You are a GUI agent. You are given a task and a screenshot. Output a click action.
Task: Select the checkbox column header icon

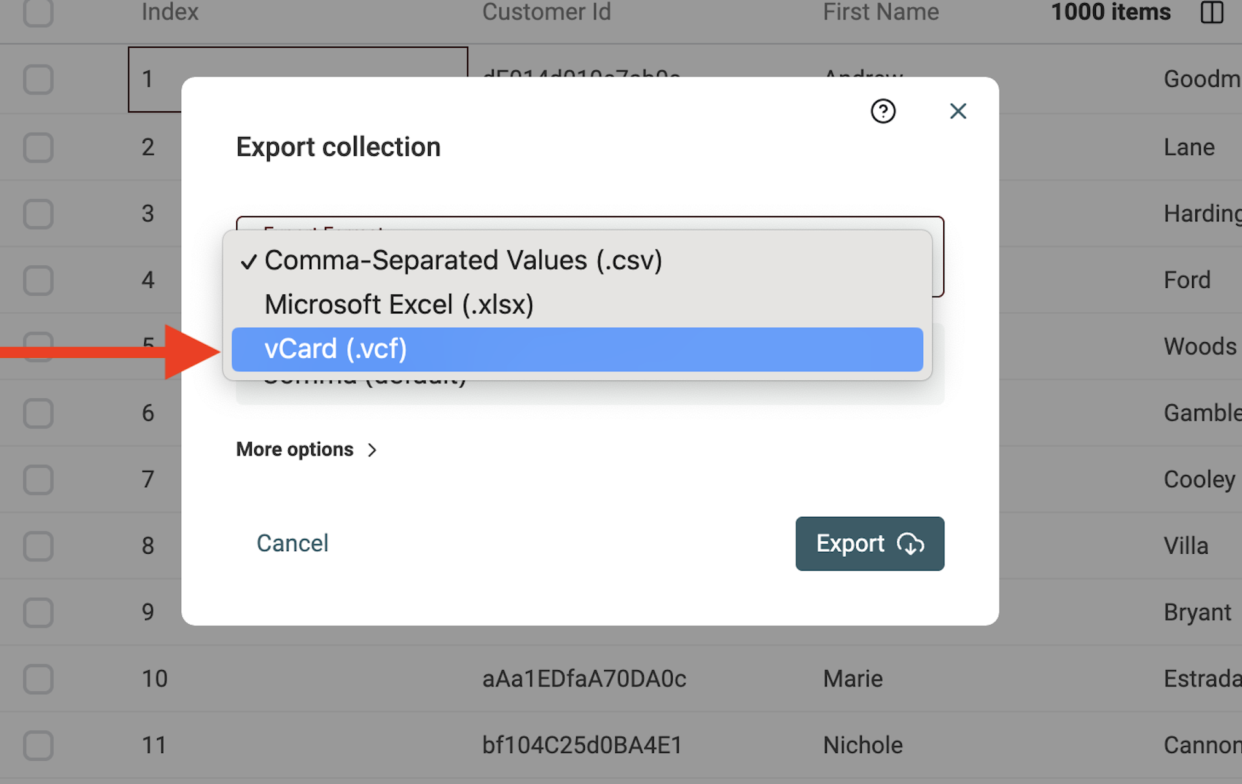(38, 13)
